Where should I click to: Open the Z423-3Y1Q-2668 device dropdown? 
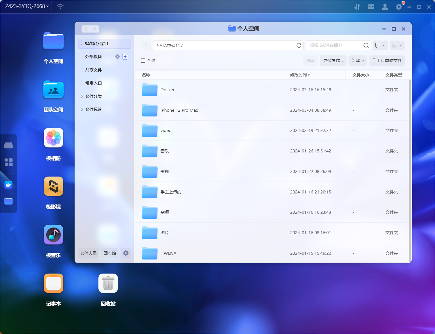click(27, 6)
